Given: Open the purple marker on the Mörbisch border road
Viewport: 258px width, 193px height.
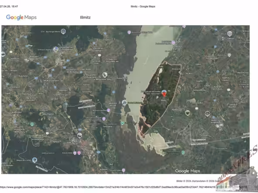Looking at the screenshot, I should point(109,110).
